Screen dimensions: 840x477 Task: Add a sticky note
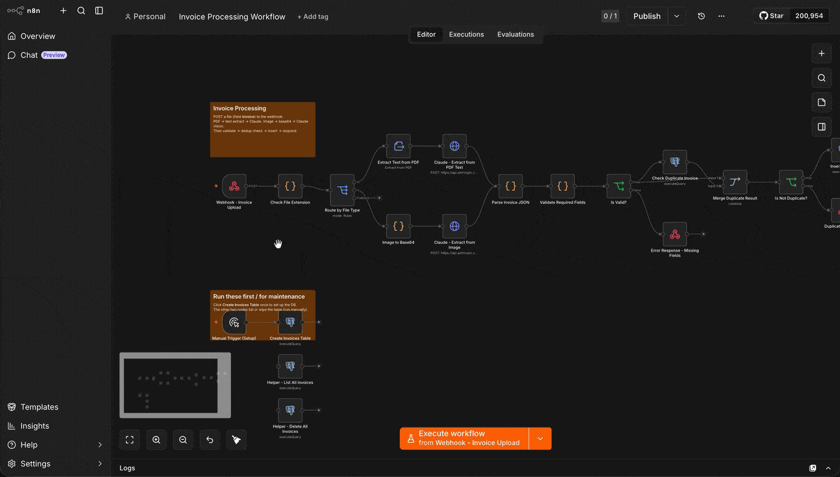(822, 103)
